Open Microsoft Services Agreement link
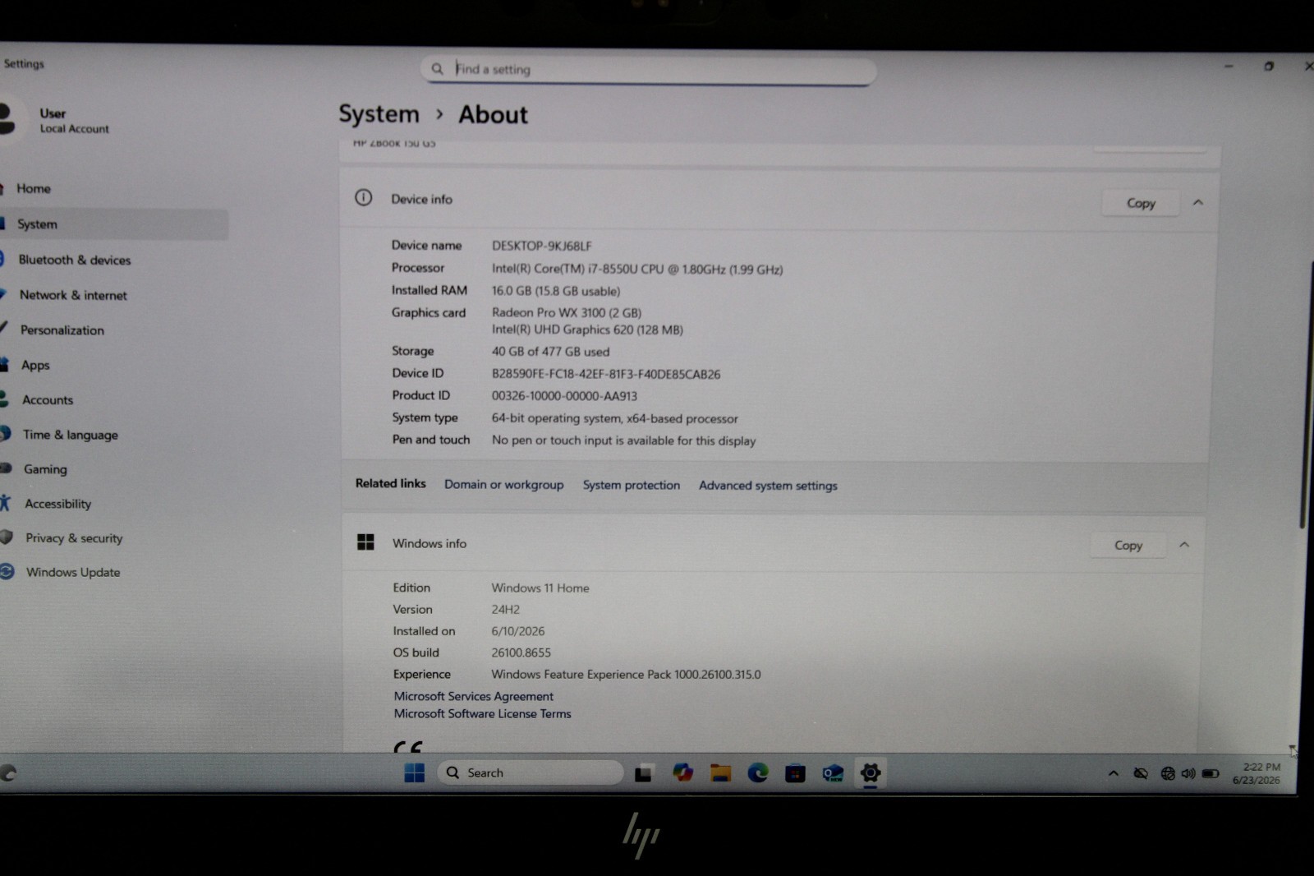The height and width of the screenshot is (876, 1314). tap(473, 696)
